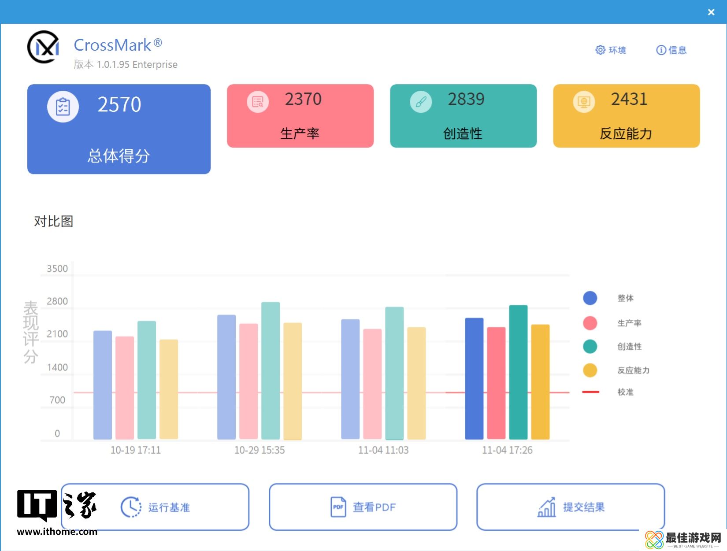The width and height of the screenshot is (727, 551).
Task: Click the 反应能力 monitor icon
Action: (584, 102)
